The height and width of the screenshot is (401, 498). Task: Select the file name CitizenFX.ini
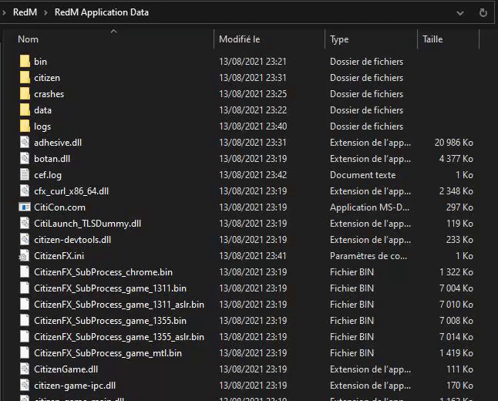pyautogui.click(x=59, y=256)
